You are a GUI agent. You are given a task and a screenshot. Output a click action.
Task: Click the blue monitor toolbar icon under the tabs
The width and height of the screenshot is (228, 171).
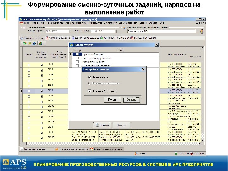click(34, 43)
